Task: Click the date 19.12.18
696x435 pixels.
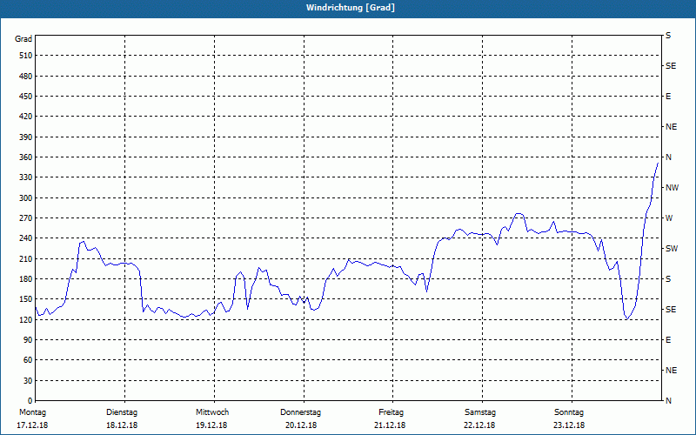Action: [211, 425]
